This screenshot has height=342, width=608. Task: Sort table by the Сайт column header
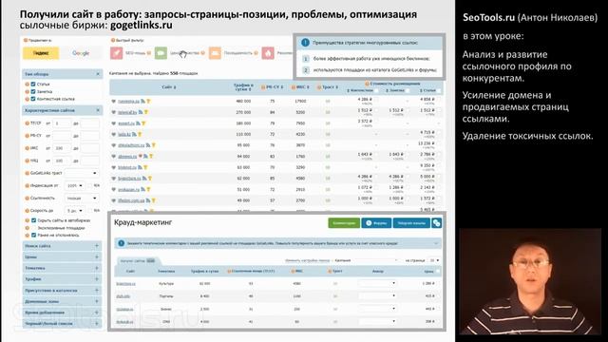(169, 87)
